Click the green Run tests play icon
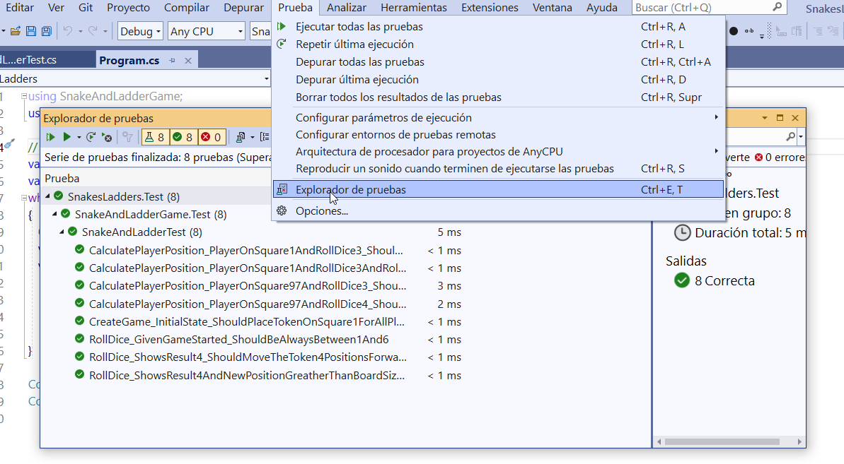The width and height of the screenshot is (844, 464). click(x=67, y=138)
